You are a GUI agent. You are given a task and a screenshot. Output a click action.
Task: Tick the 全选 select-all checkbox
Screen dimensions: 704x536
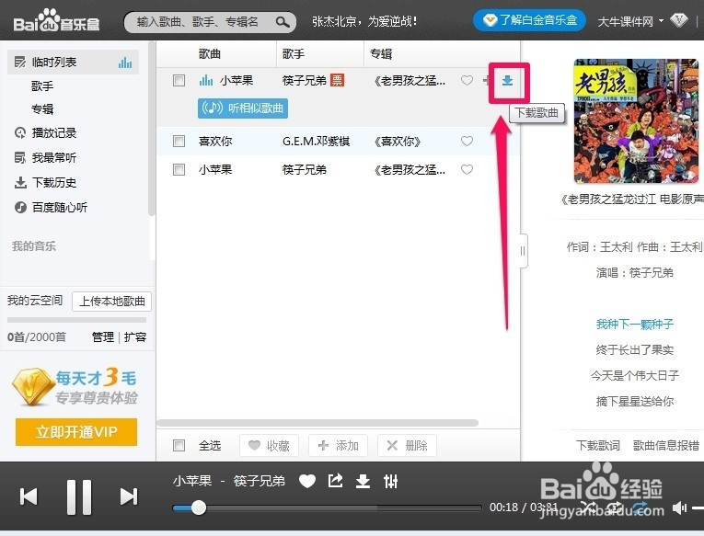click(x=179, y=445)
